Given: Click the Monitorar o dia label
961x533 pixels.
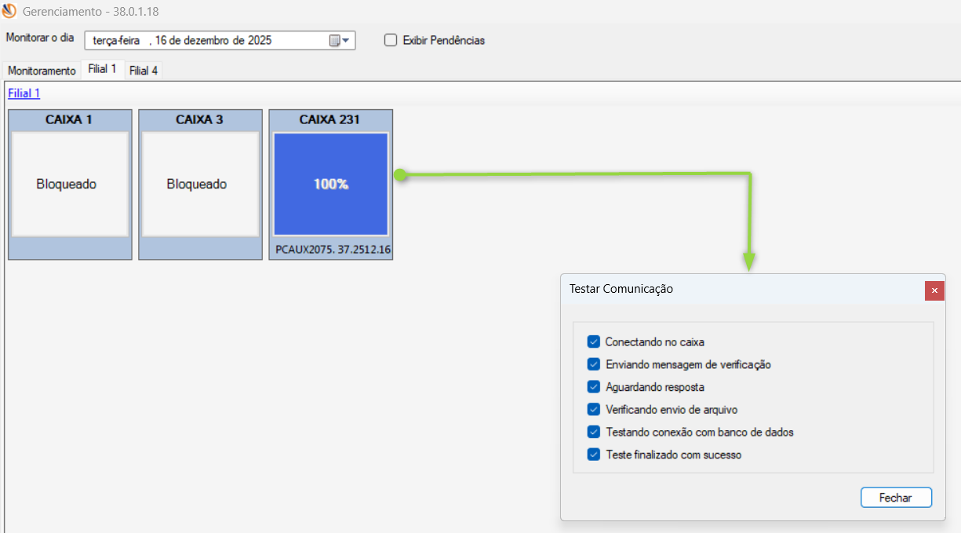Looking at the screenshot, I should click(x=39, y=38).
